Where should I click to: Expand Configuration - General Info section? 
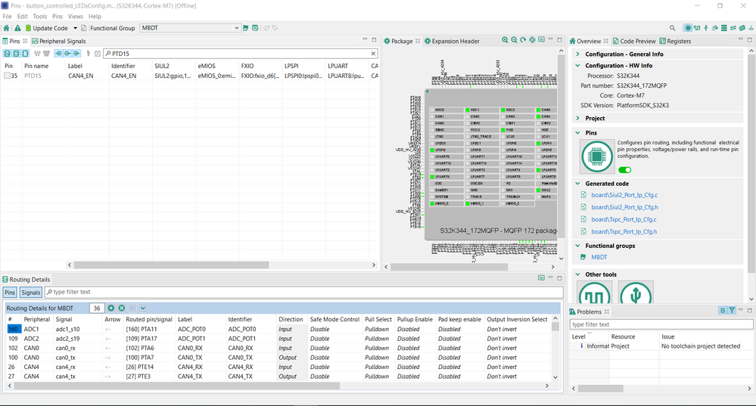[577, 54]
